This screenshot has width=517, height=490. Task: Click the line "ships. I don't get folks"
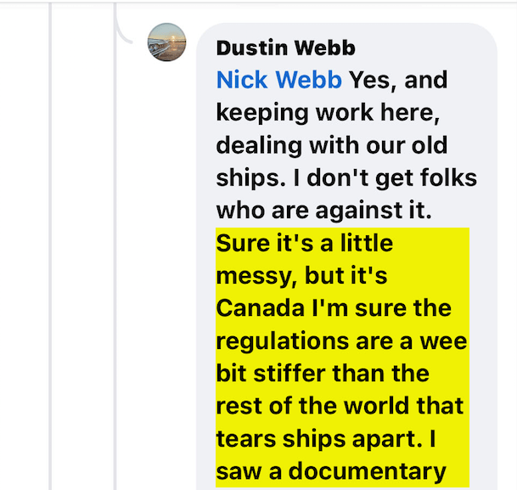click(346, 178)
